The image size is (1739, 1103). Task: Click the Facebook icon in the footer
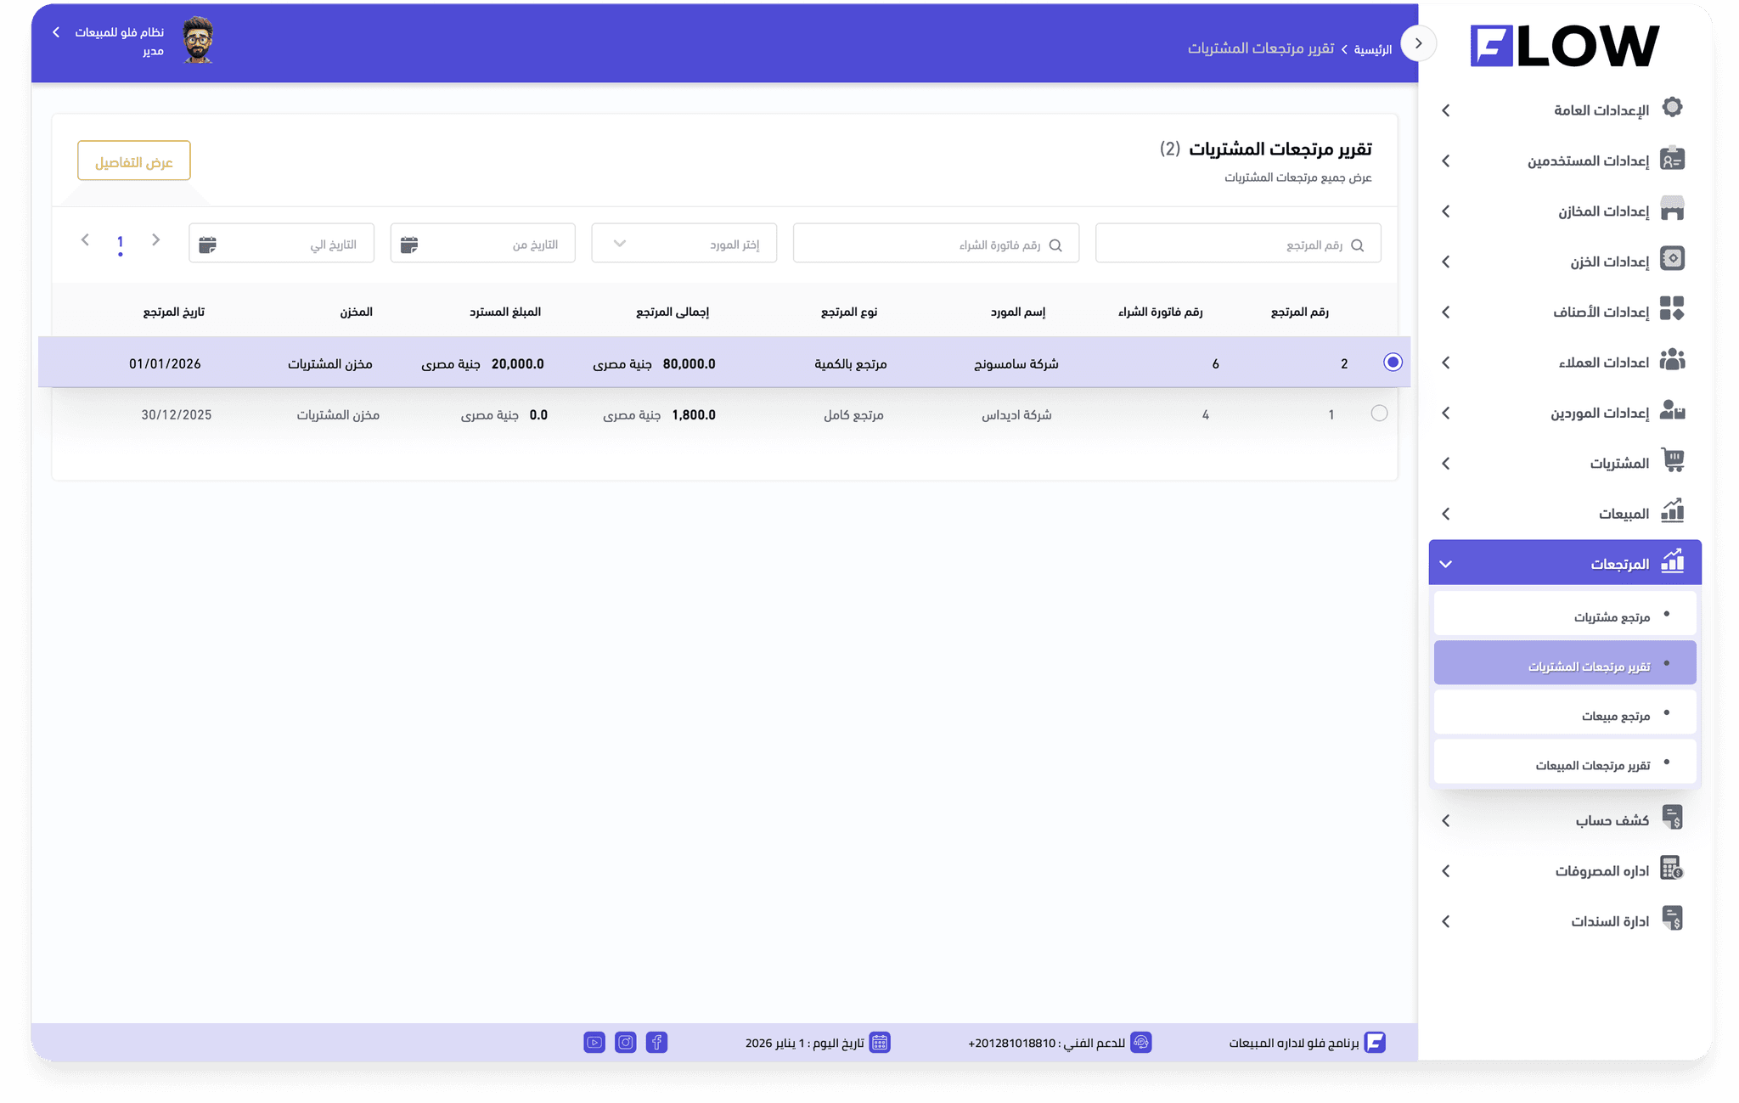click(x=656, y=1042)
